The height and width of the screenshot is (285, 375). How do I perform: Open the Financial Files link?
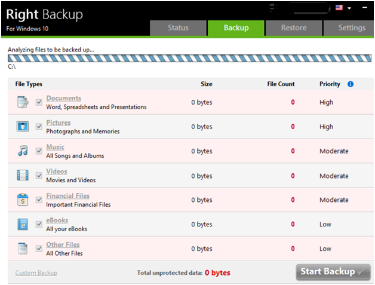pos(68,196)
